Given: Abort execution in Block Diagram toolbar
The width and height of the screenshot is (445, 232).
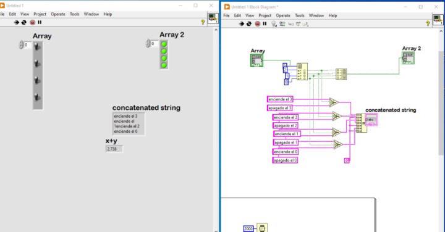Looking at the screenshot, I should 257,24.
